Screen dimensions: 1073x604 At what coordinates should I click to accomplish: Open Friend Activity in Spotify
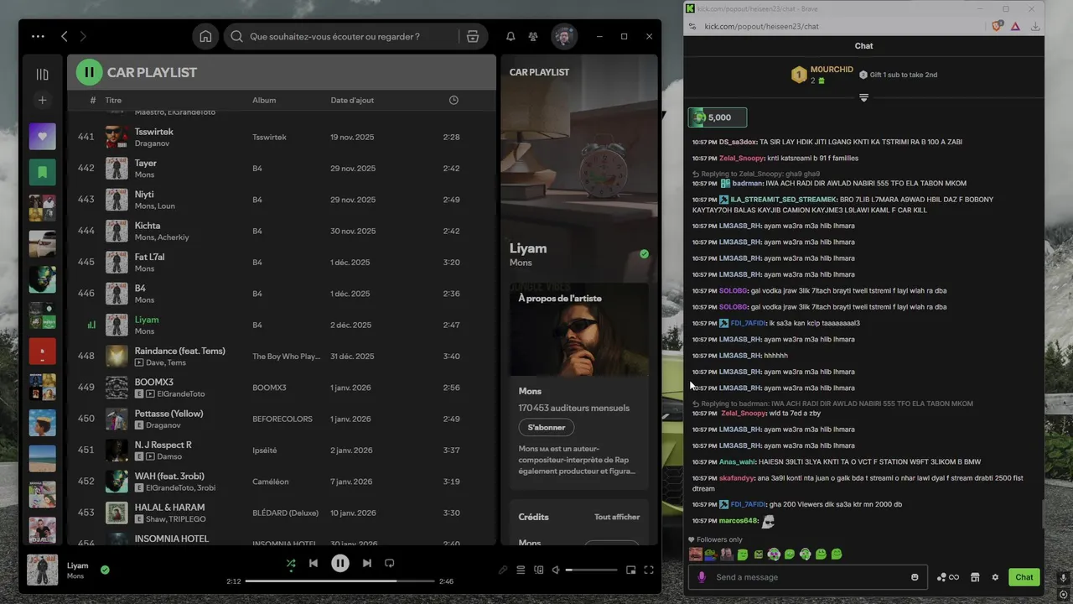533,36
